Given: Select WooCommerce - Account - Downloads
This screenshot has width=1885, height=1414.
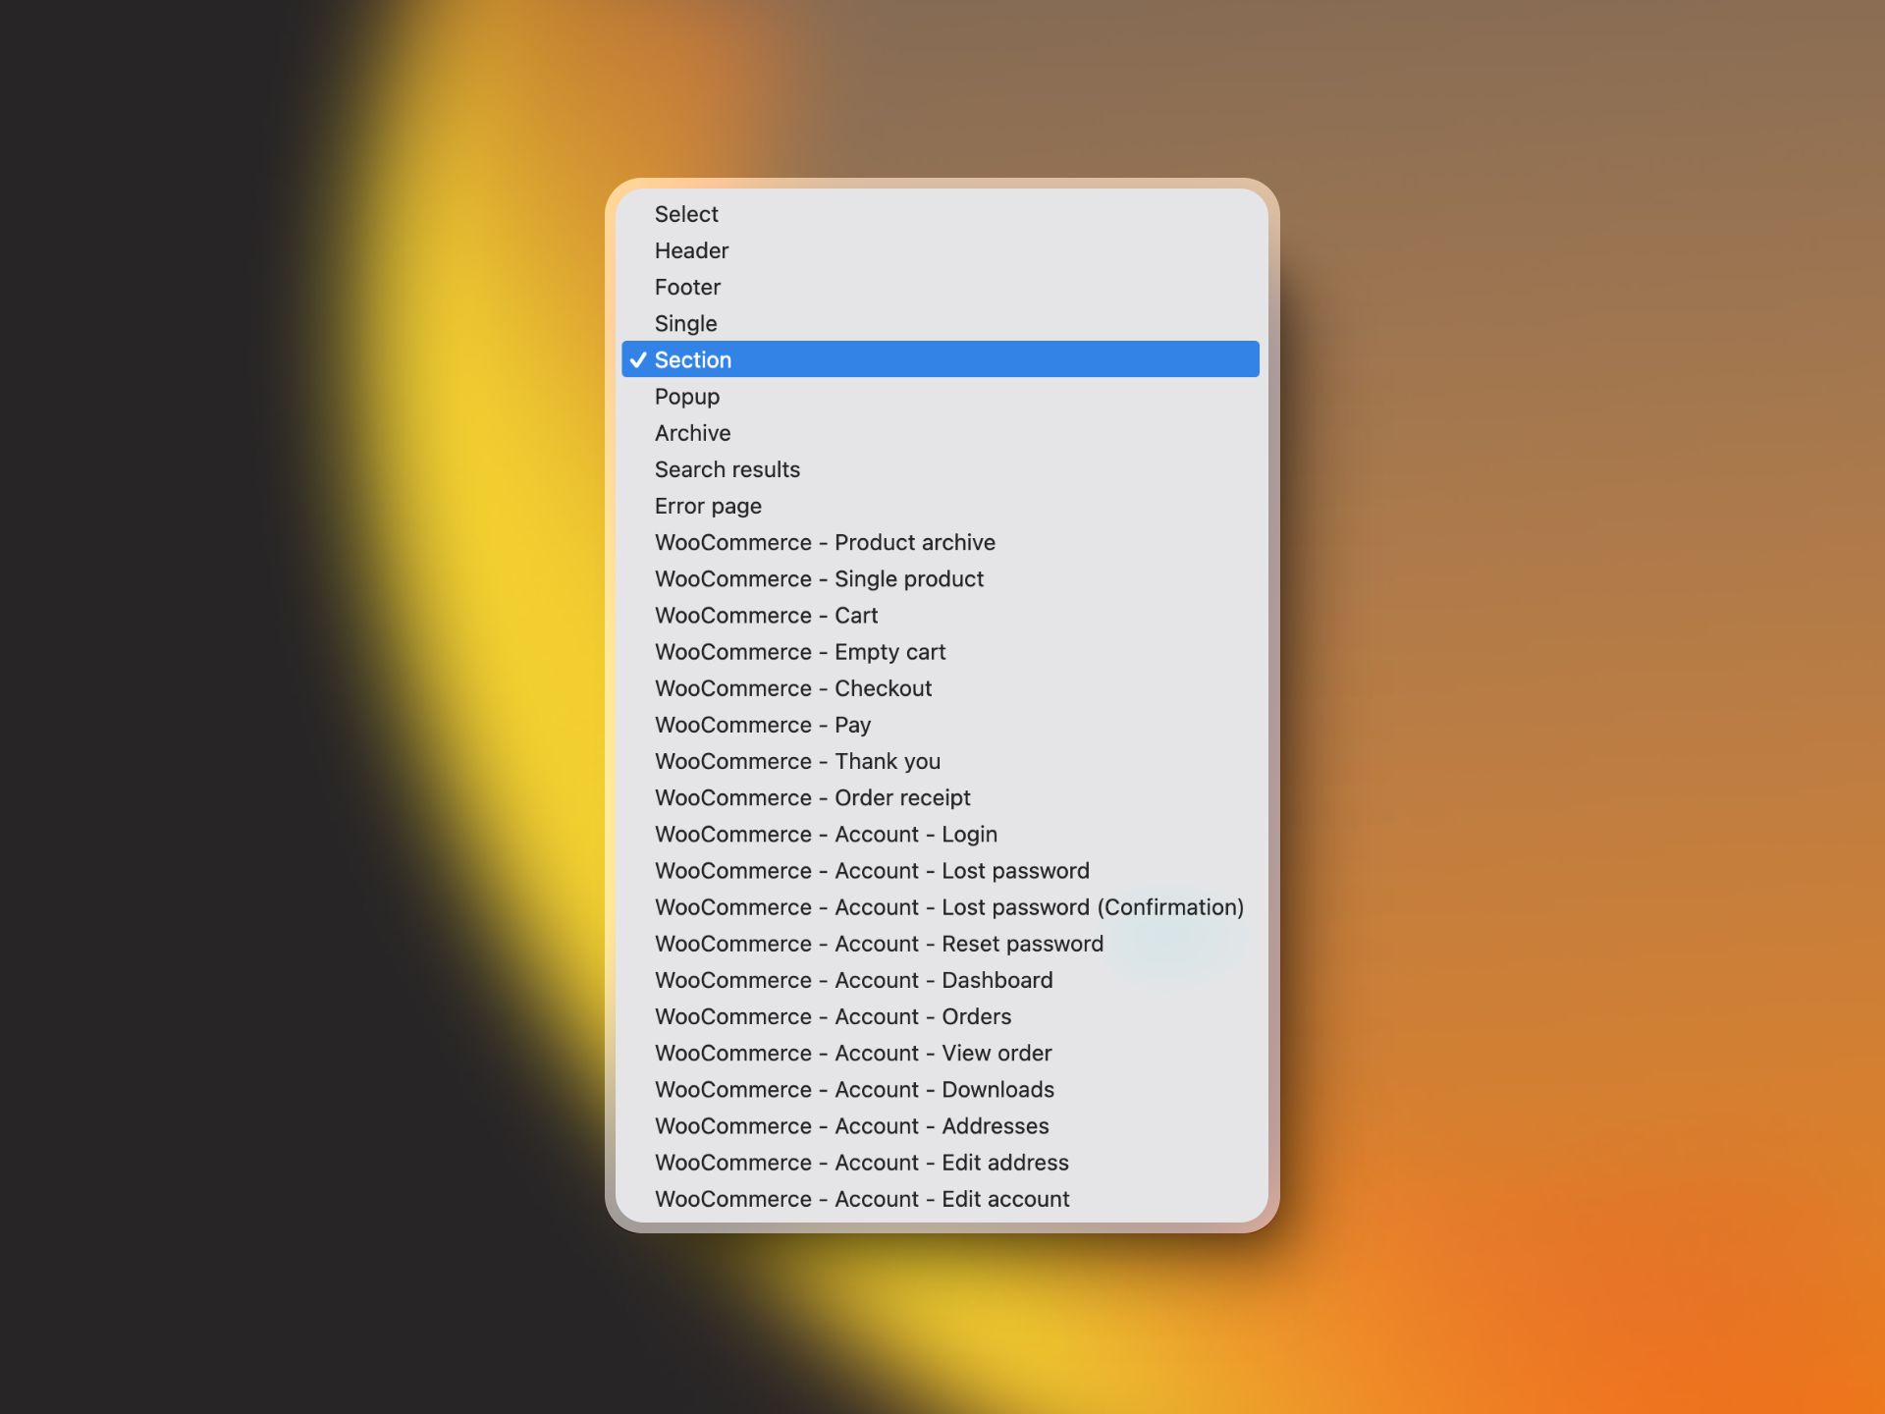Looking at the screenshot, I should tap(941, 1089).
